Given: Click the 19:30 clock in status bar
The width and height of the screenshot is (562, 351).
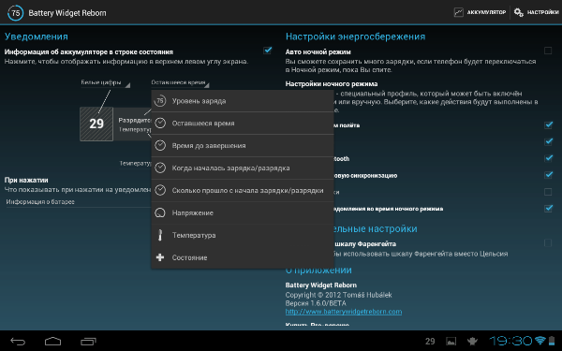Looking at the screenshot, I should click(511, 341).
